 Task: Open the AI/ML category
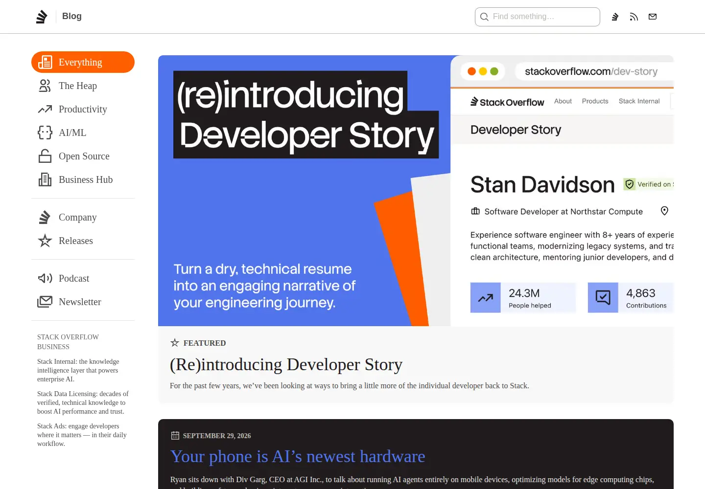pos(72,133)
